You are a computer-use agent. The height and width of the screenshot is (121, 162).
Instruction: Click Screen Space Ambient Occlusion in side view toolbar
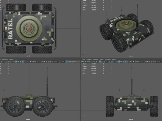click(x=134, y=62)
